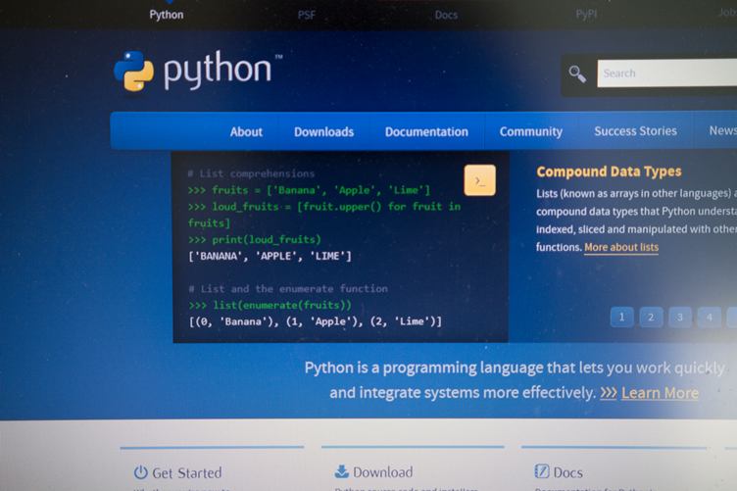Open the PyPI top tab
The width and height of the screenshot is (737, 491).
586,15
